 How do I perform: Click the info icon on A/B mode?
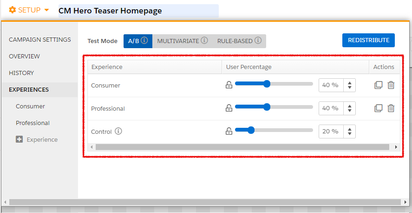pos(144,41)
